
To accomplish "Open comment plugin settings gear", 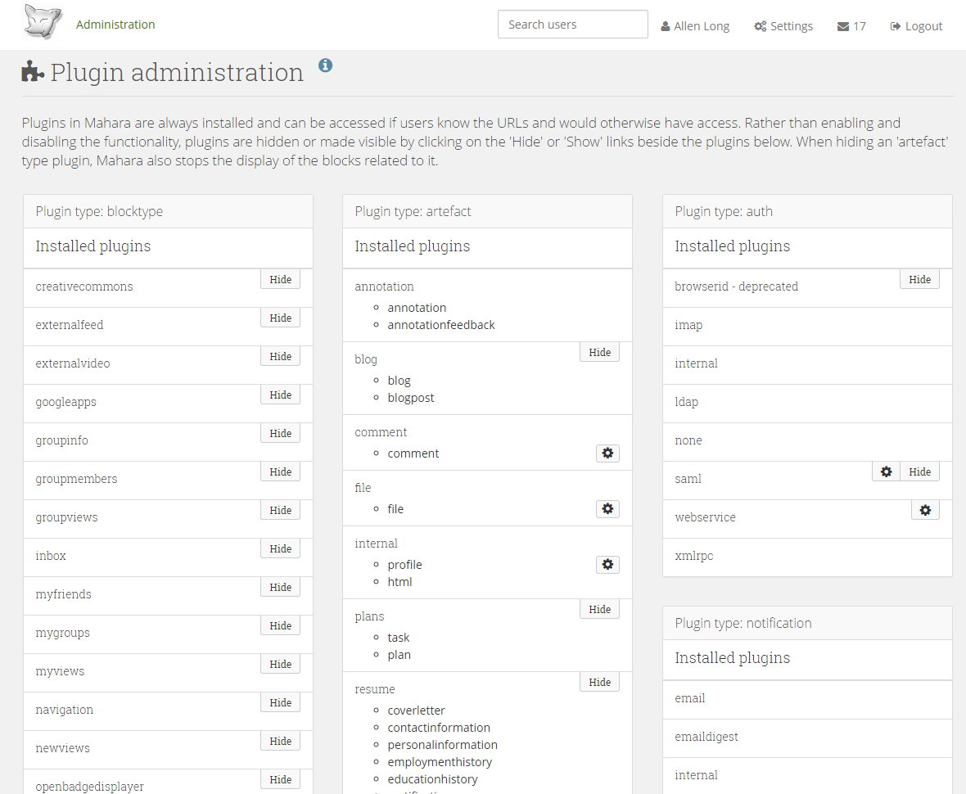I will click(607, 453).
